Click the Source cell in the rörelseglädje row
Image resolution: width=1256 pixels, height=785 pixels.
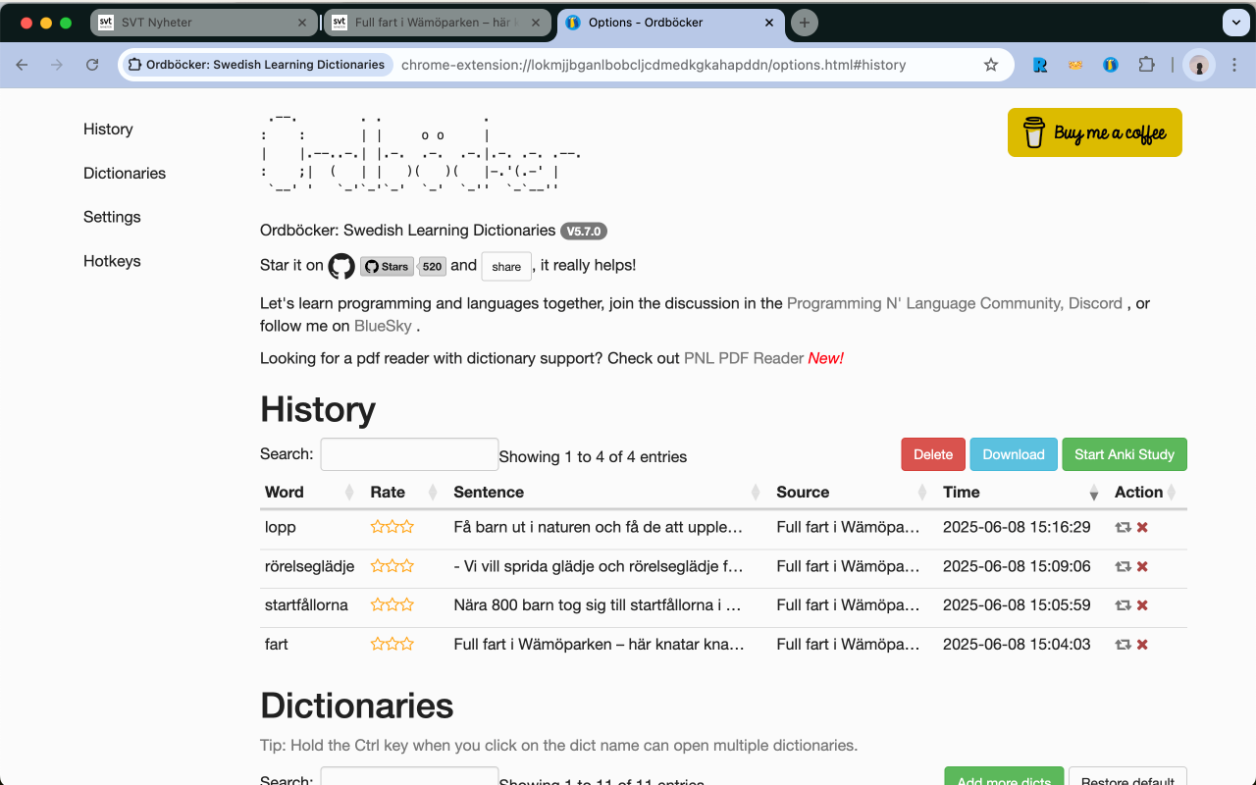849,566
